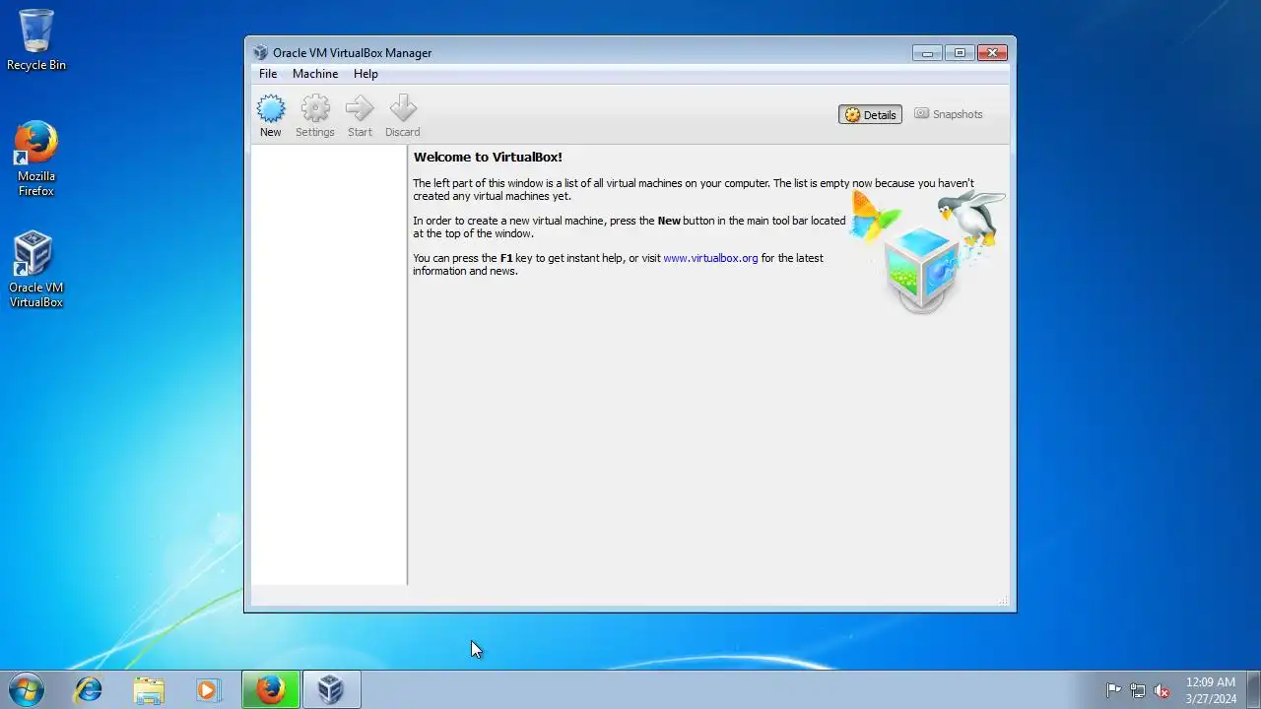Minimize the VirtualBox Manager window

coord(927,53)
